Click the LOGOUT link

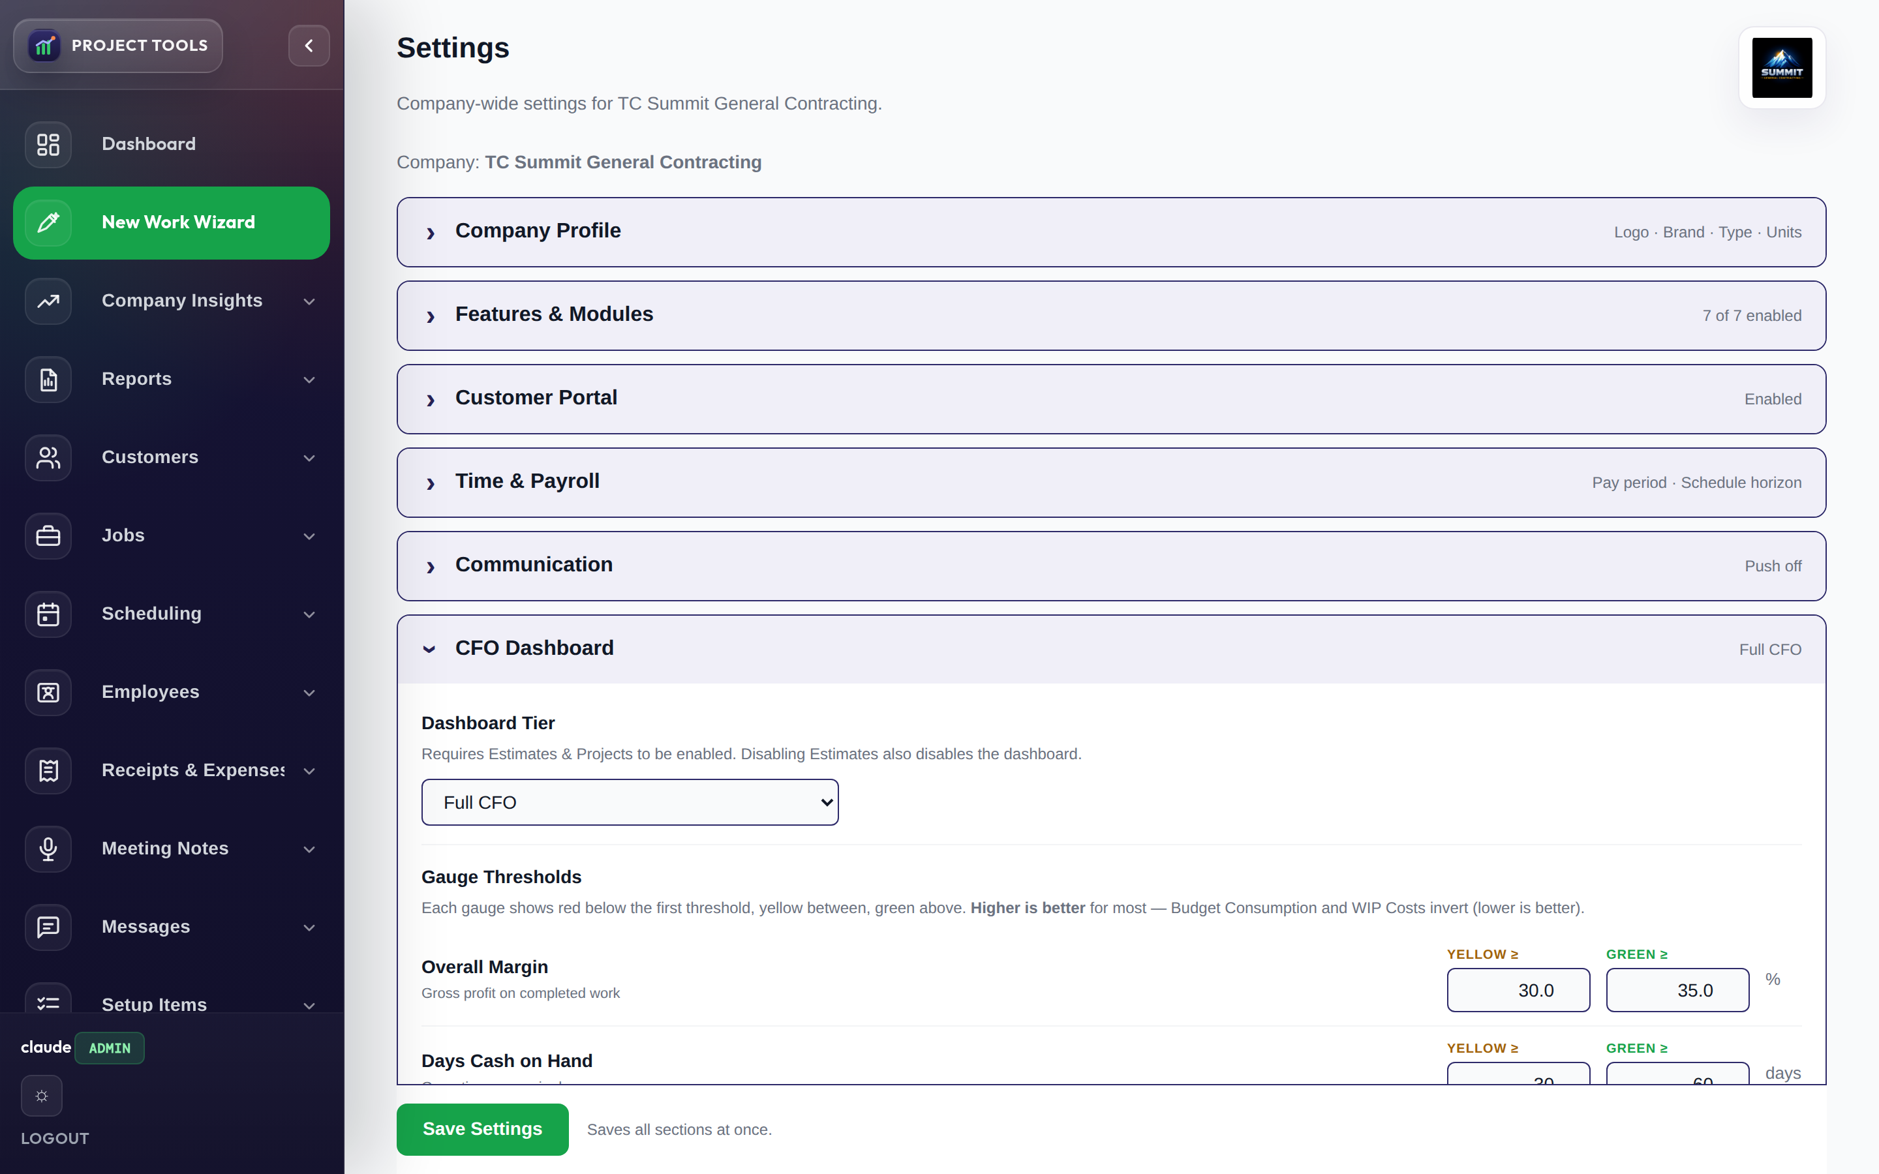pyautogui.click(x=54, y=1138)
